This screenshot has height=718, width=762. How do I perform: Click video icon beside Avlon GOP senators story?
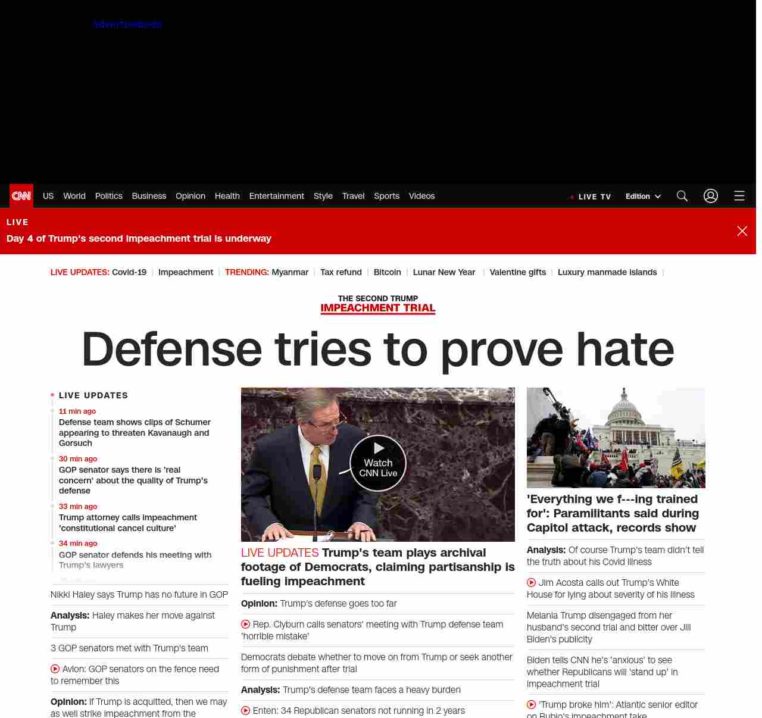[x=55, y=669]
